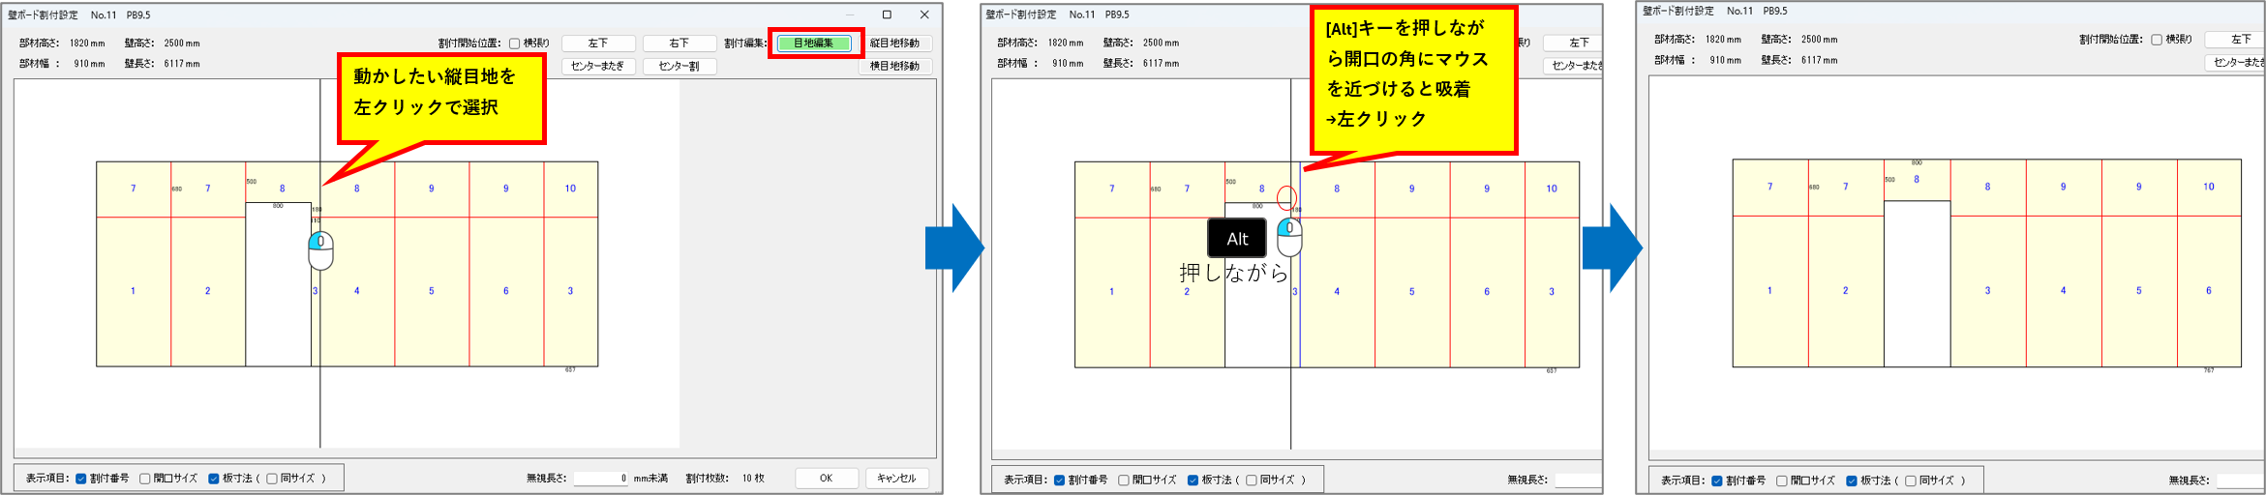Click the OK button

[x=826, y=479]
